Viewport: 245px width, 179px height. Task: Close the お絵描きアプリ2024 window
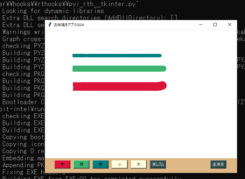pyautogui.click(x=230, y=25)
